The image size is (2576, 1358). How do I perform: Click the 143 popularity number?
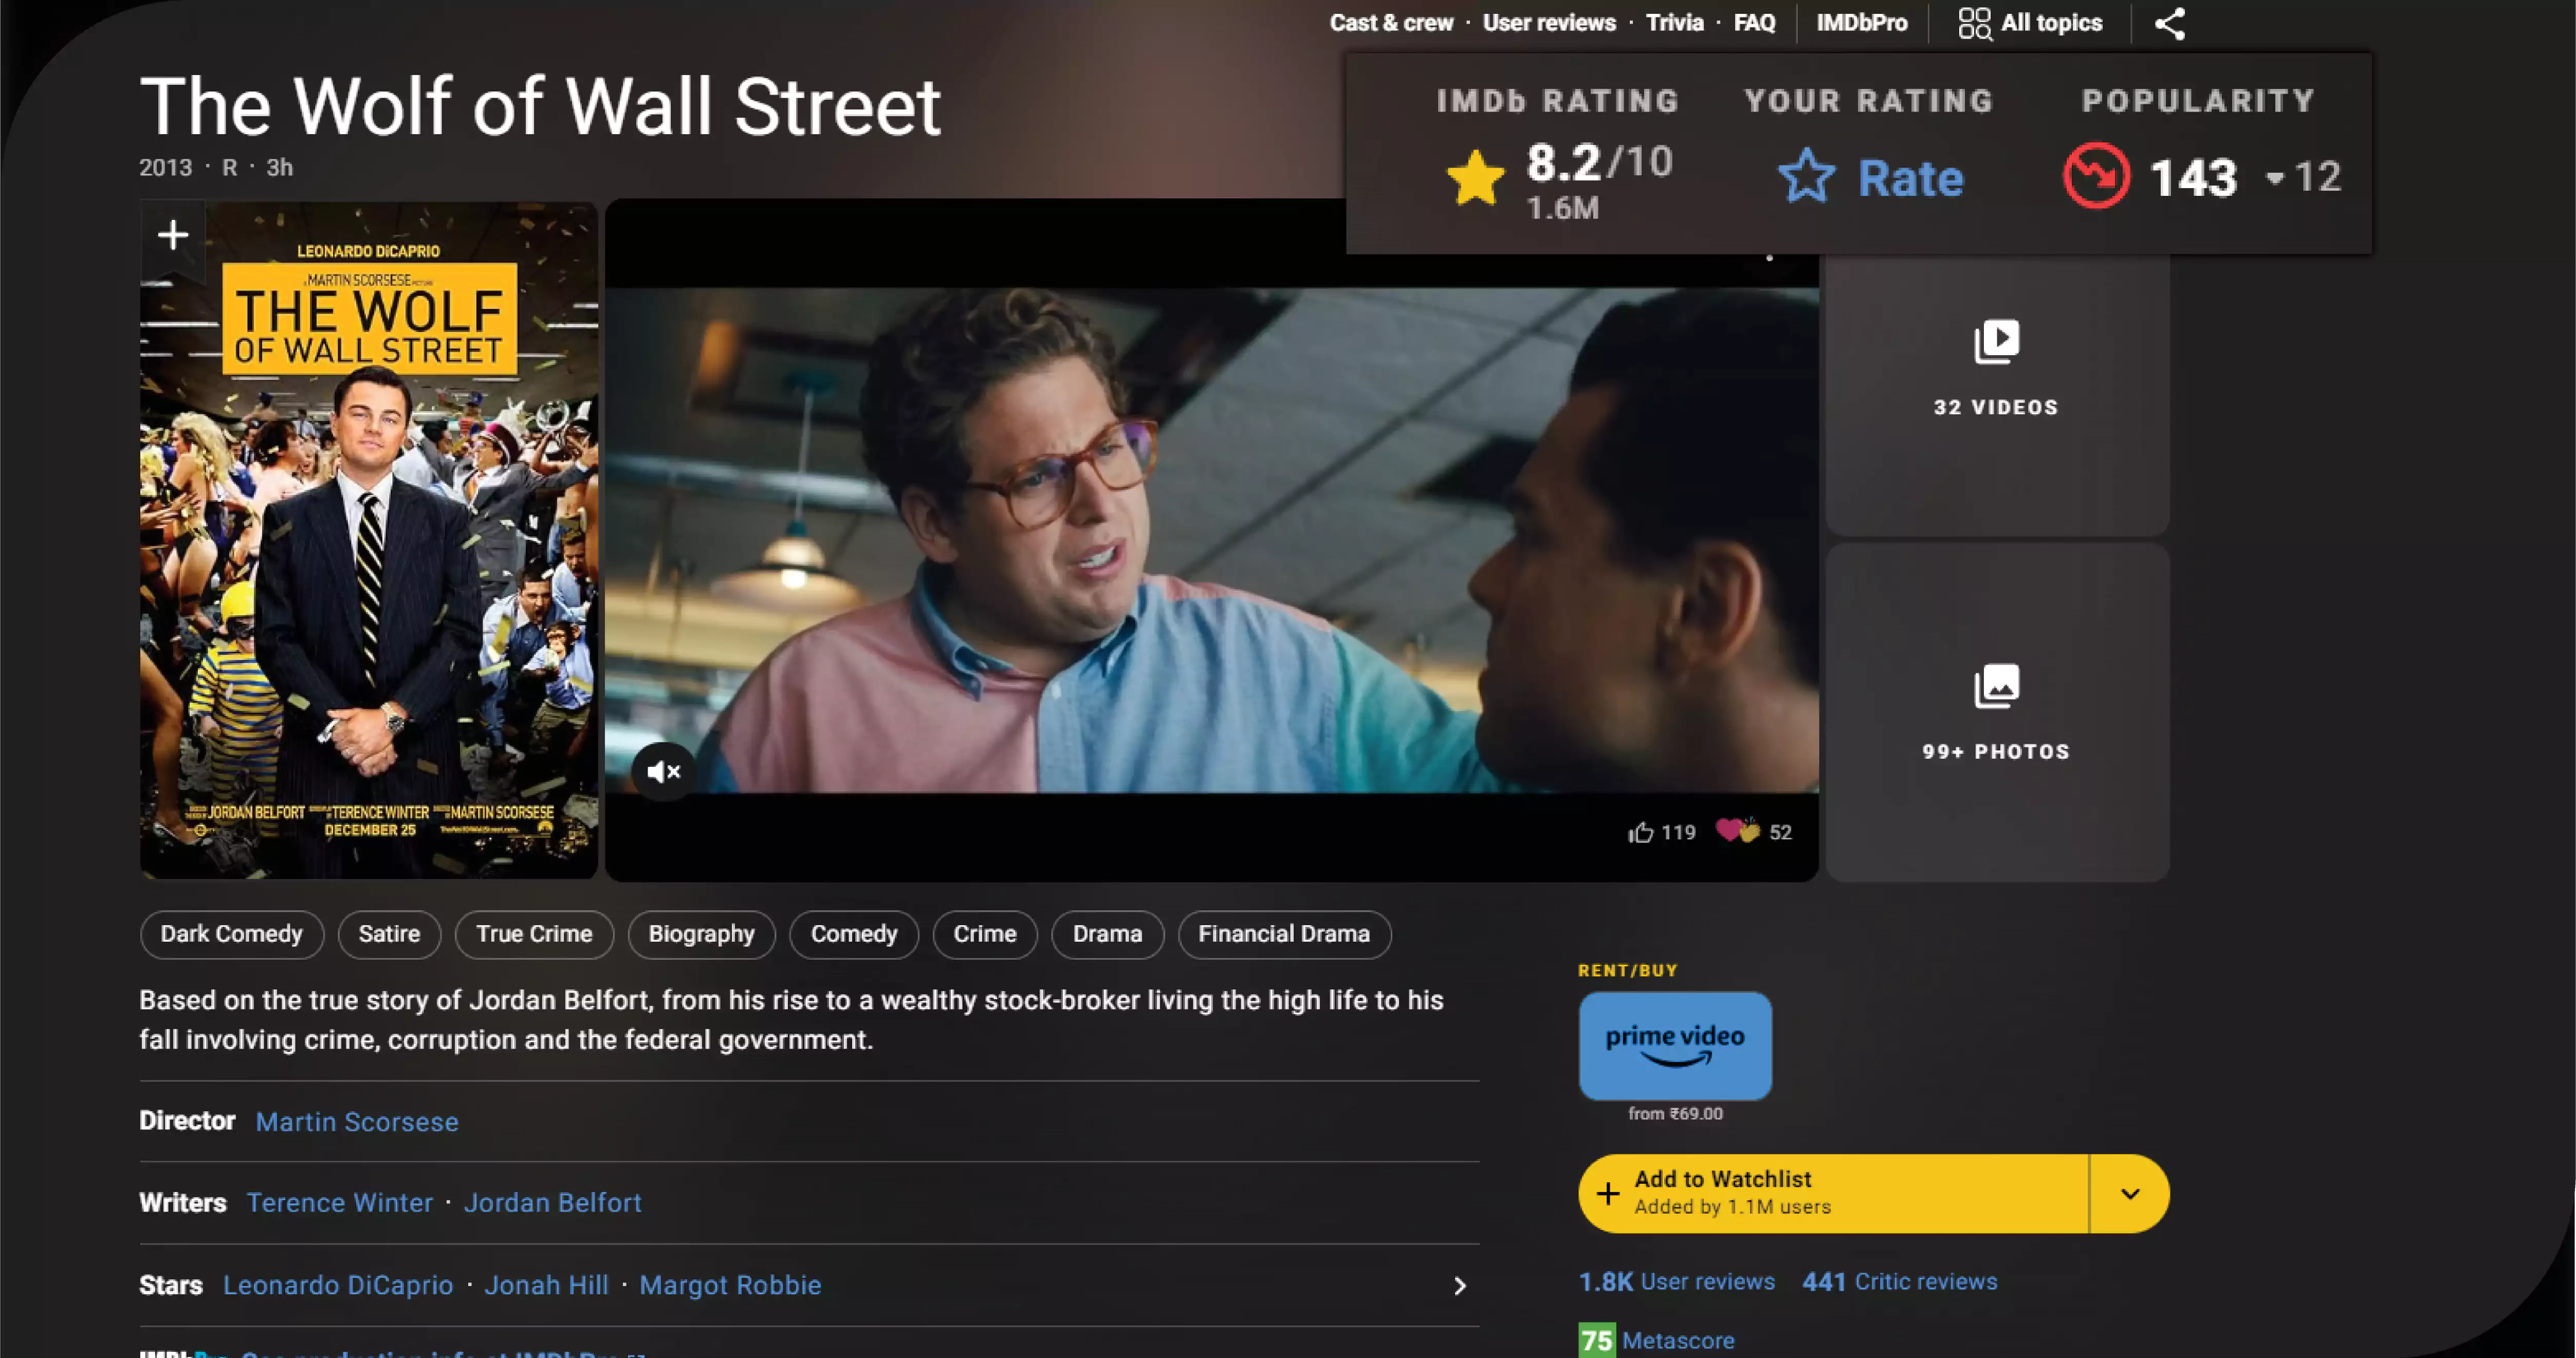coord(2193,179)
